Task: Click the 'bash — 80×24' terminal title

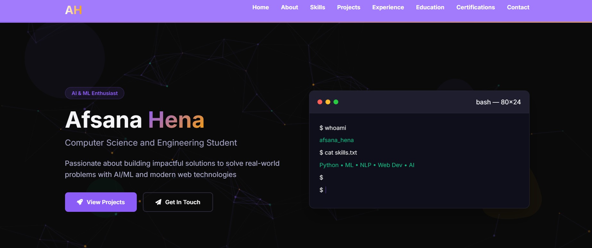Action: [x=498, y=102]
